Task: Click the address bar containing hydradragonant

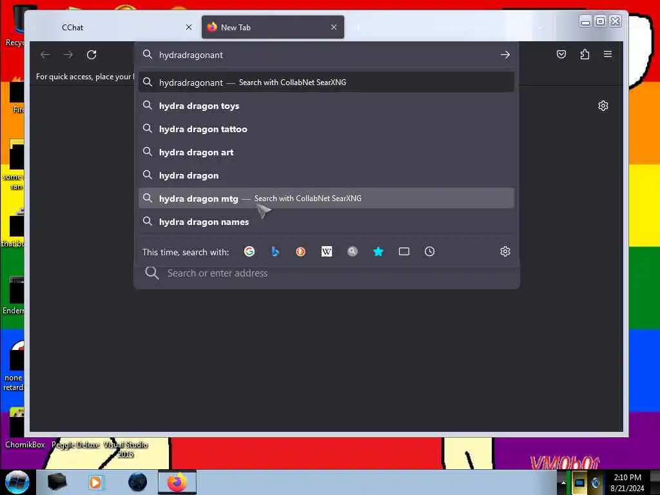Action: click(326, 55)
